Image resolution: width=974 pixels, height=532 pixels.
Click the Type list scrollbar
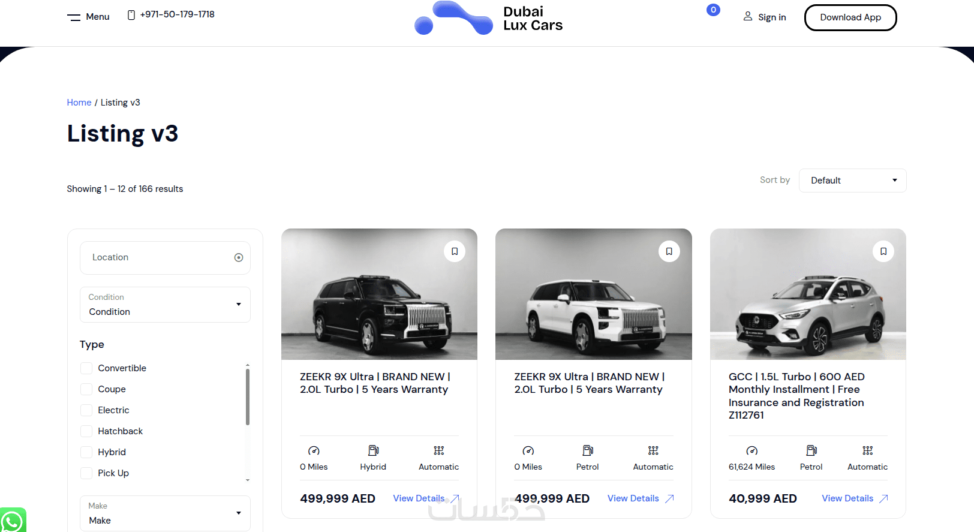click(x=248, y=396)
